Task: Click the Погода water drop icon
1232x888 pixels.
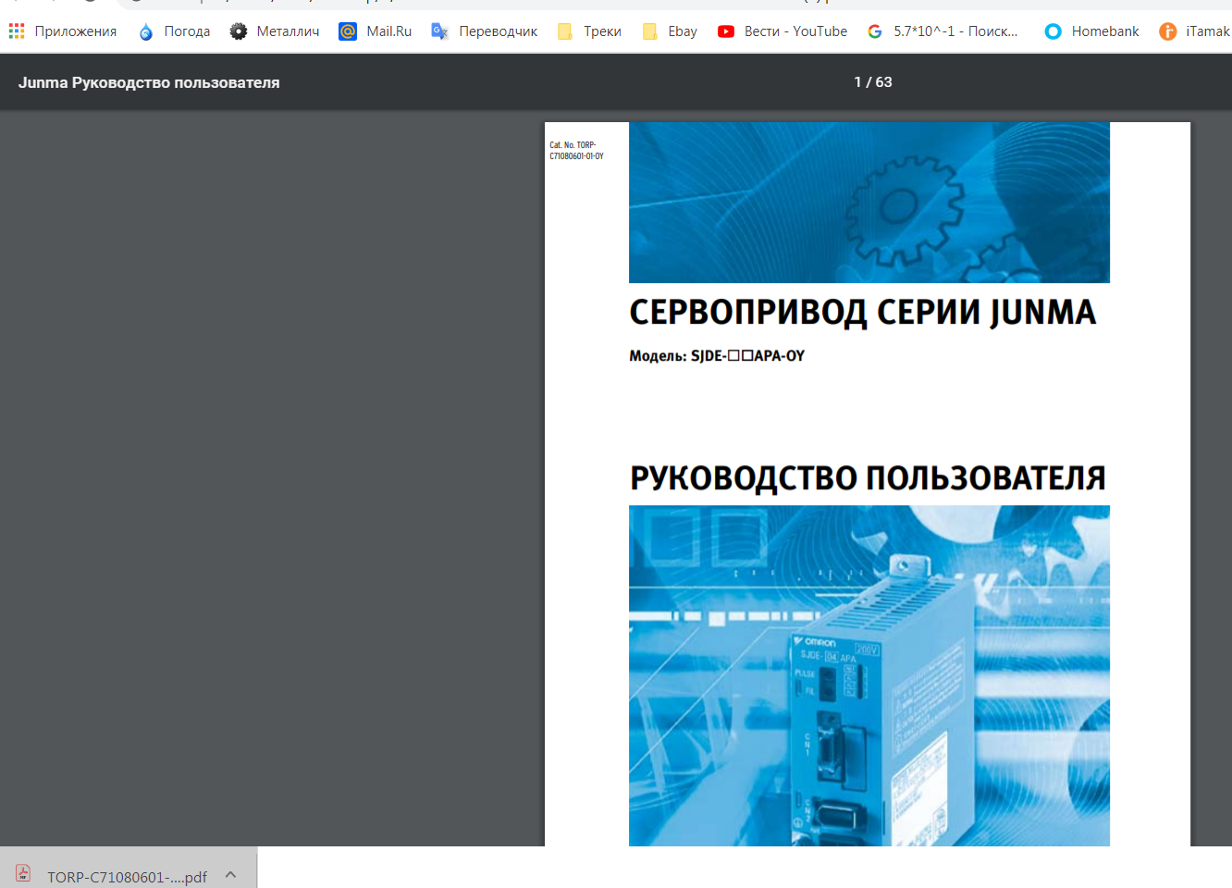Action: 146,31
